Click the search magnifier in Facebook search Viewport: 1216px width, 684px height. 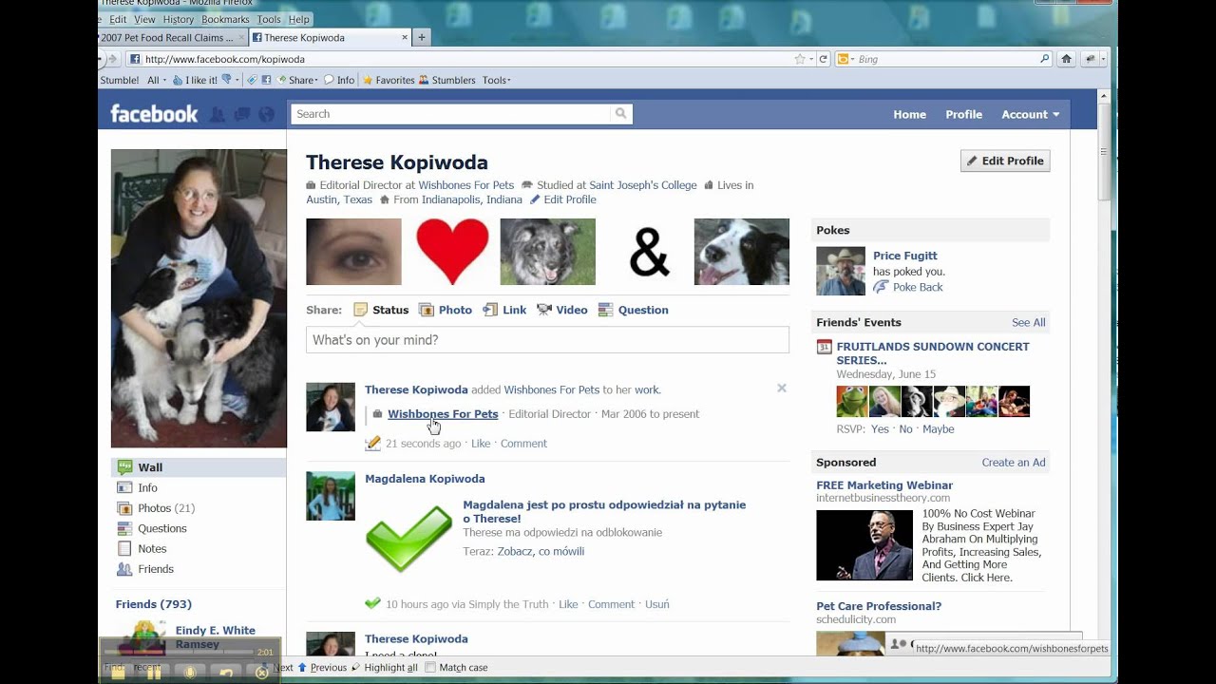(x=620, y=114)
